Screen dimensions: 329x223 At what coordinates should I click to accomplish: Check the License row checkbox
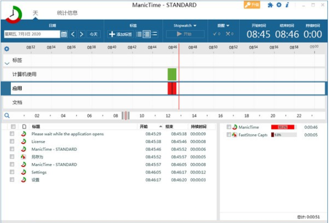click(x=12, y=141)
